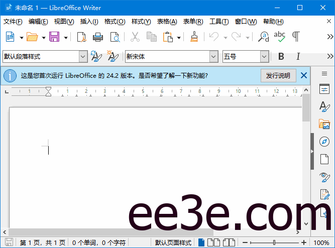Screen dimensions: 335x248
Task: Click the font name field 新宋体
Action: tap(167, 57)
